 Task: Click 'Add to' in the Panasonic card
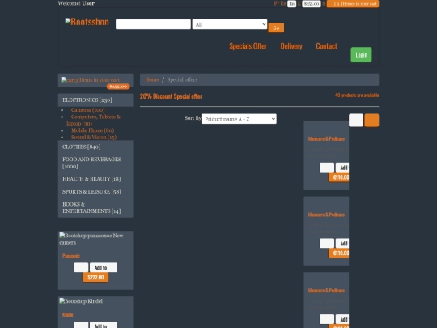coord(104,267)
